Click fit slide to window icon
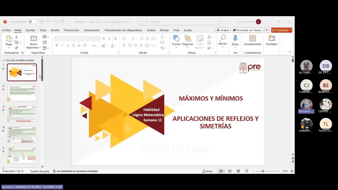The image size is (338, 190). tap(292, 171)
